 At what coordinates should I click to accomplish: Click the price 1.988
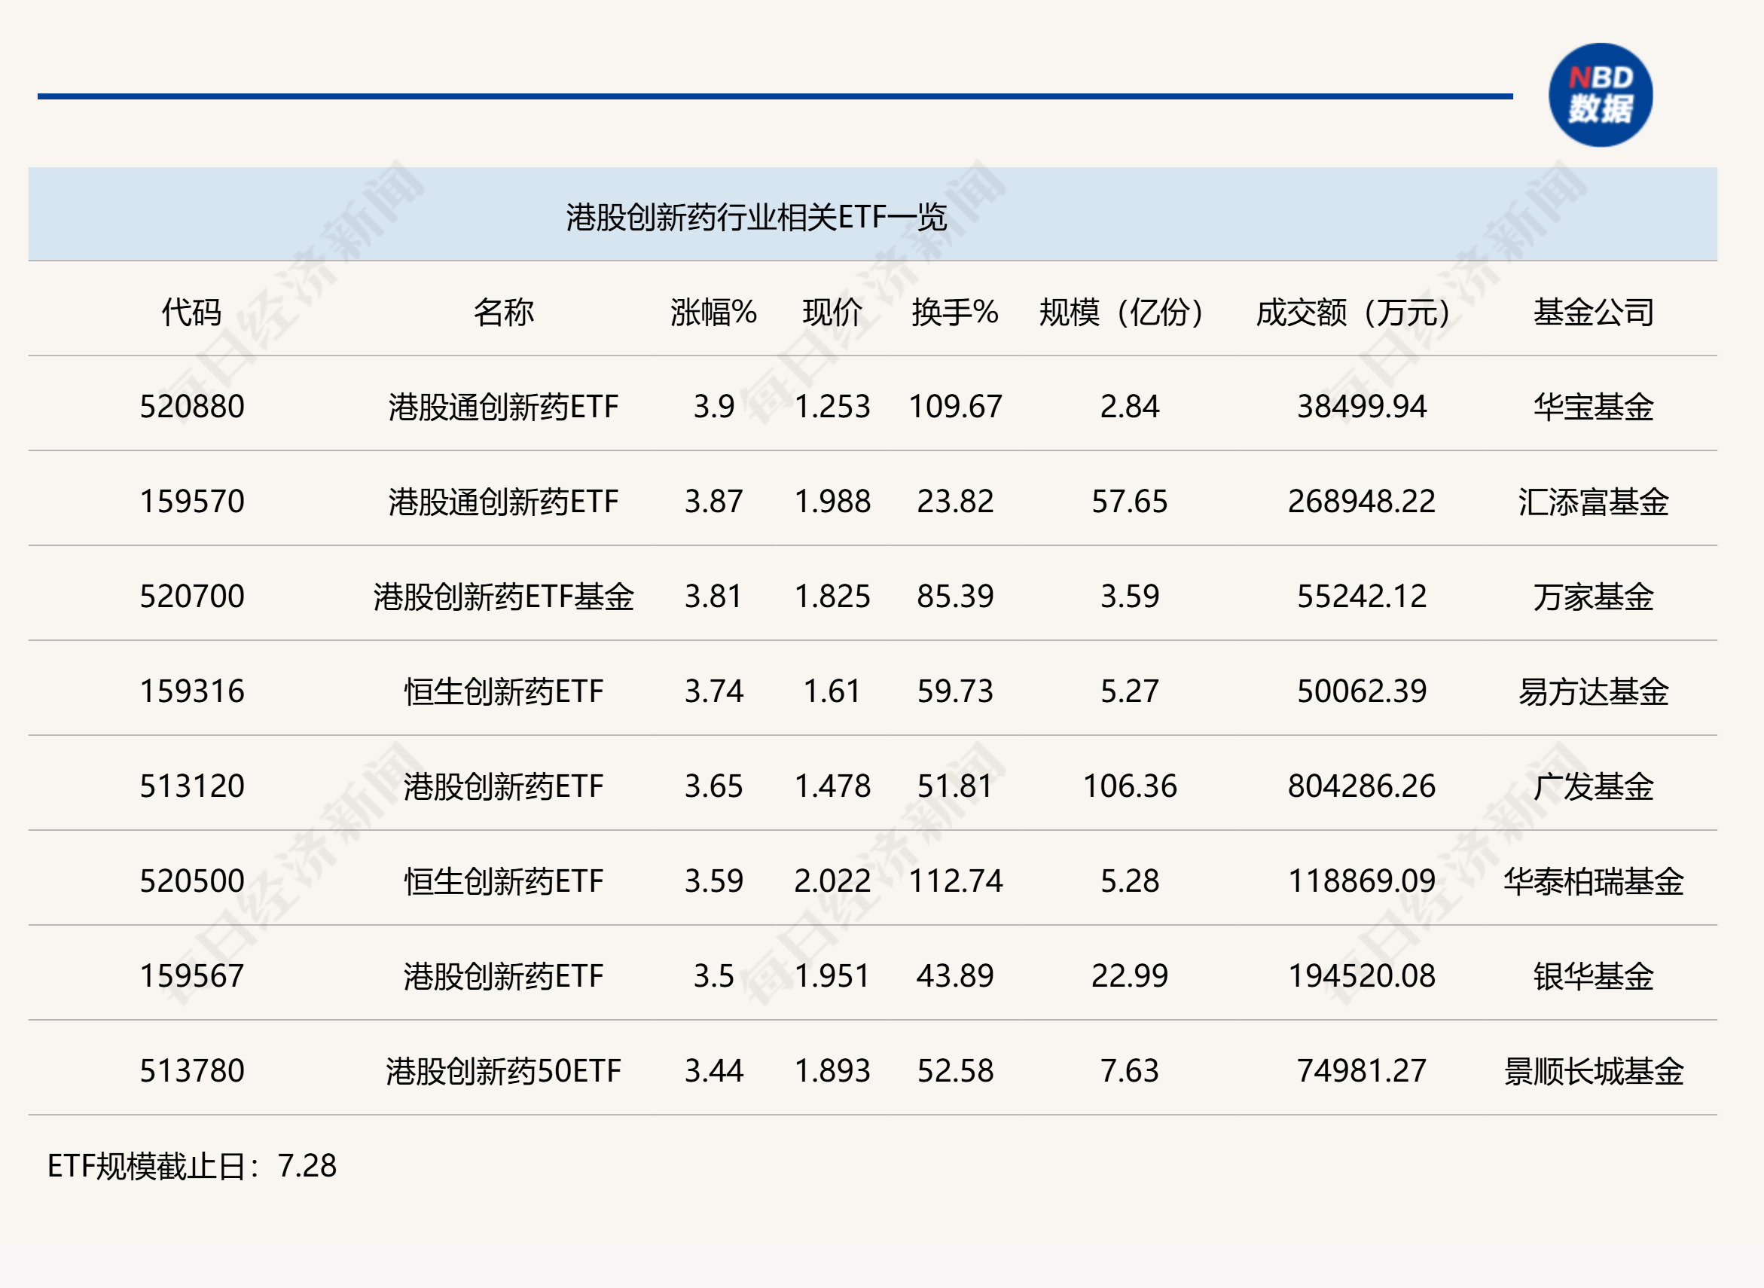(832, 502)
